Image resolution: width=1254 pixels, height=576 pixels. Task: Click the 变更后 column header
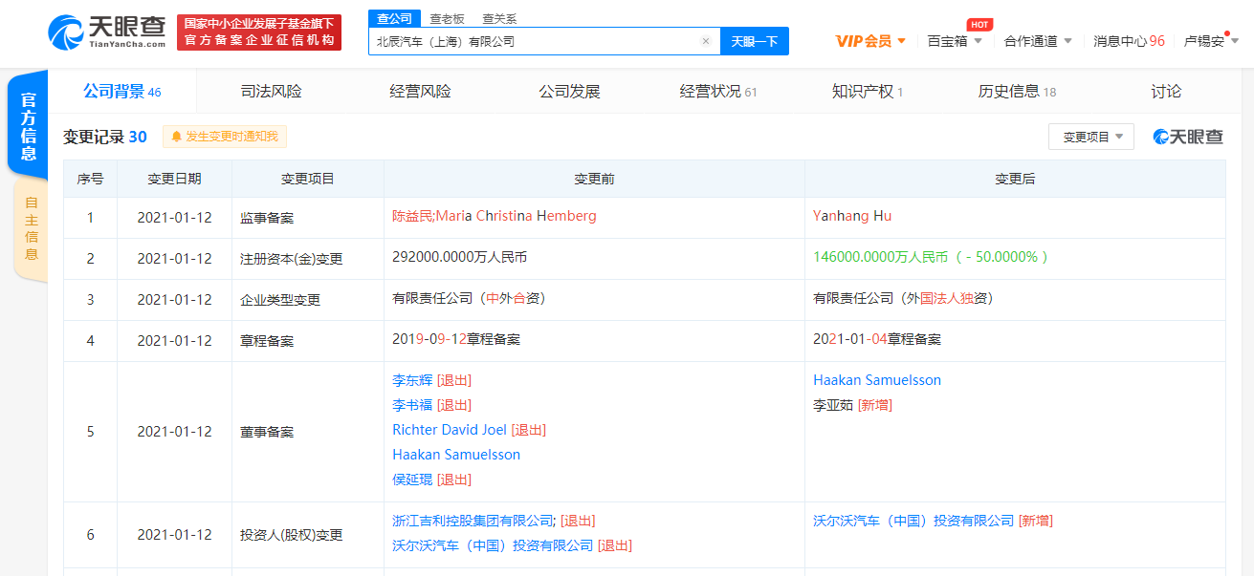point(1015,179)
